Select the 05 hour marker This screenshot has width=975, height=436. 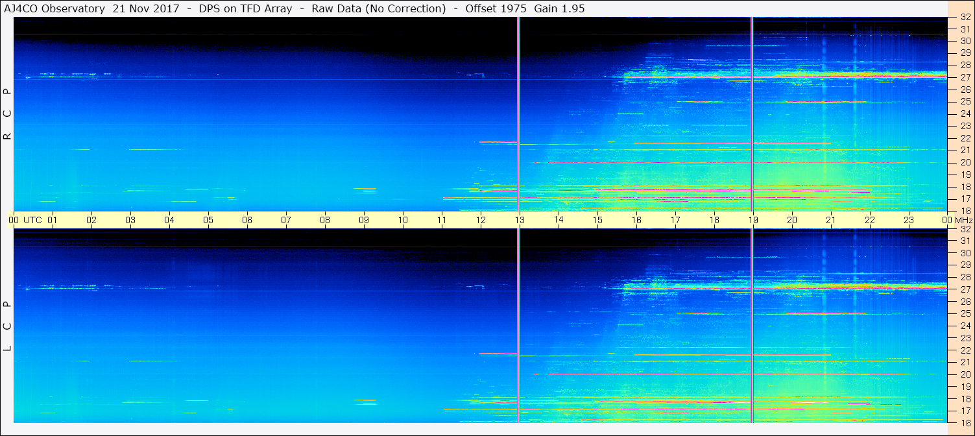pyautogui.click(x=208, y=220)
